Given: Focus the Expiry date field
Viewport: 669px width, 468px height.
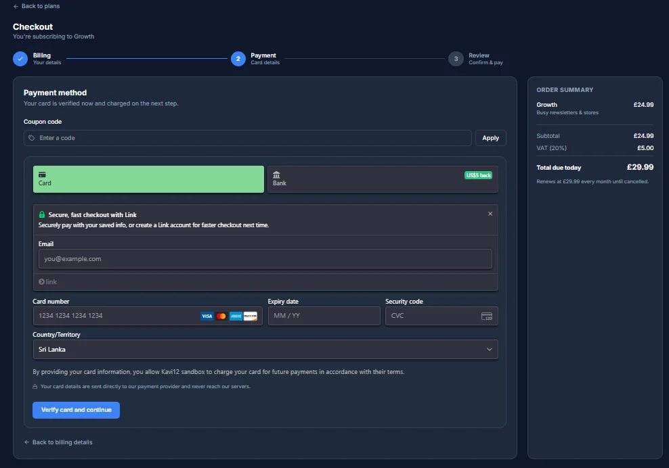Looking at the screenshot, I should [x=324, y=316].
